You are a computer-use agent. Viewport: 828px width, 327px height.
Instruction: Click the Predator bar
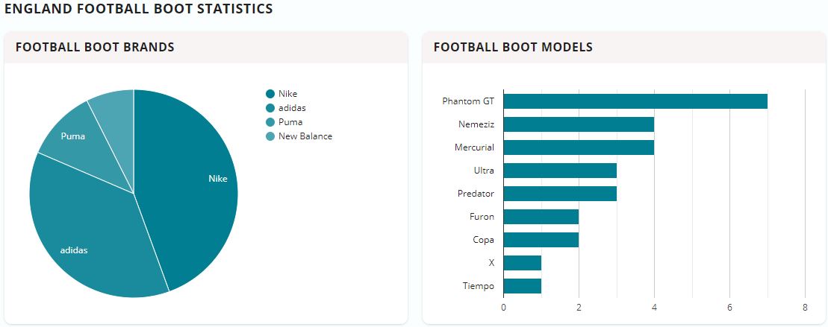pos(560,194)
